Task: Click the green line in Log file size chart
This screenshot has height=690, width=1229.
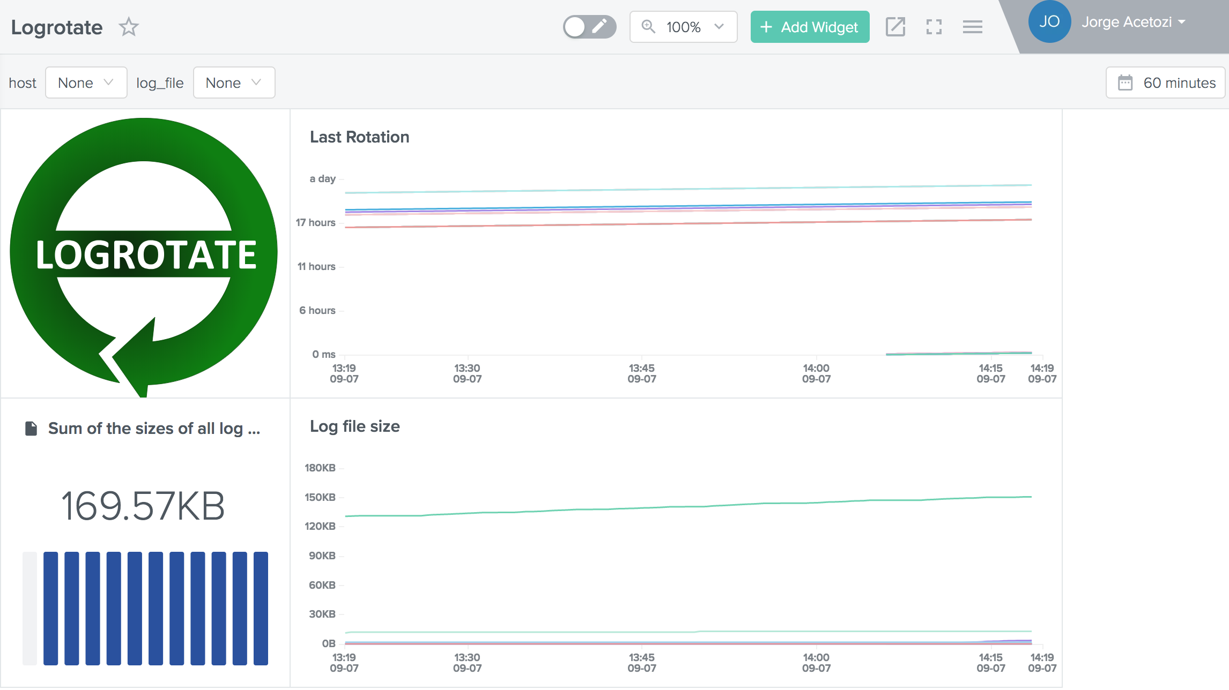Action: point(688,506)
